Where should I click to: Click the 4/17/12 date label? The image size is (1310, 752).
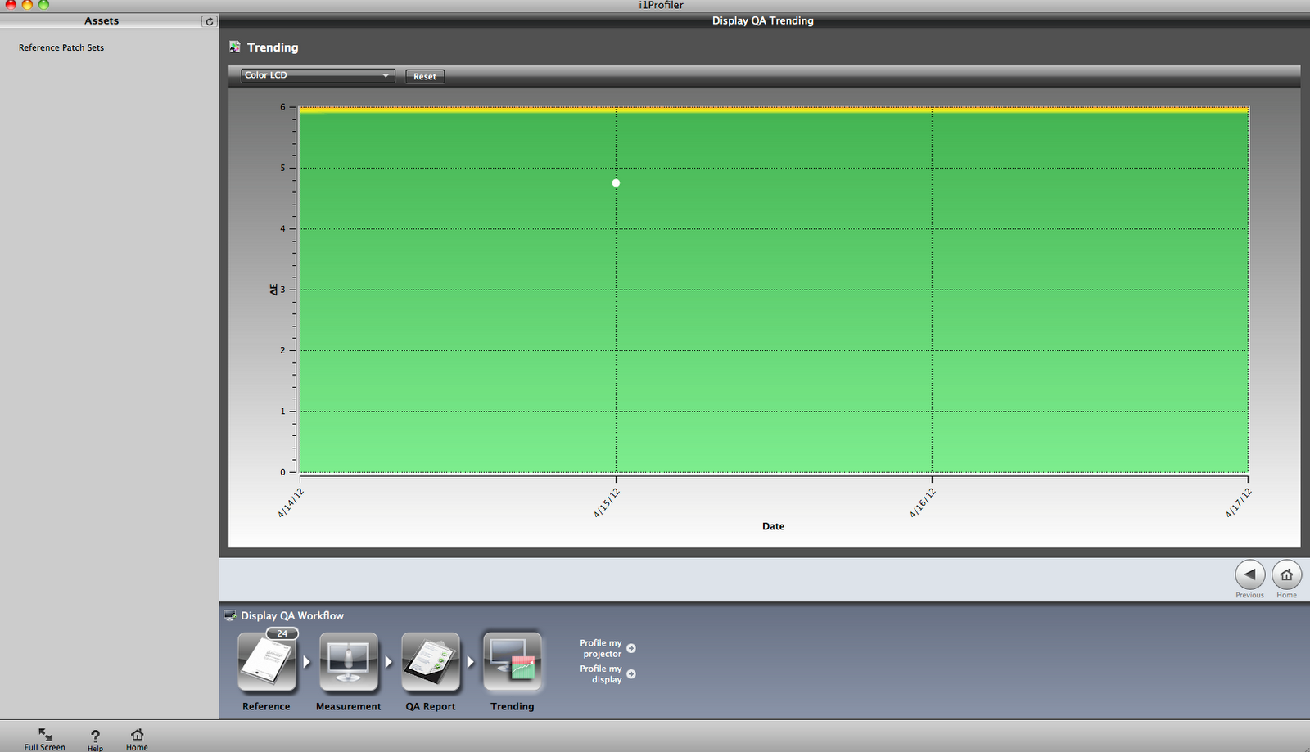click(1239, 502)
